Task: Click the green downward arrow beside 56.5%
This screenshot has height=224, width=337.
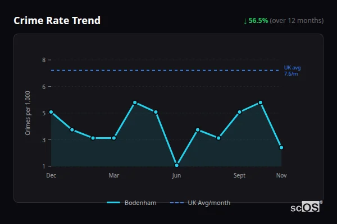Action: coord(245,21)
